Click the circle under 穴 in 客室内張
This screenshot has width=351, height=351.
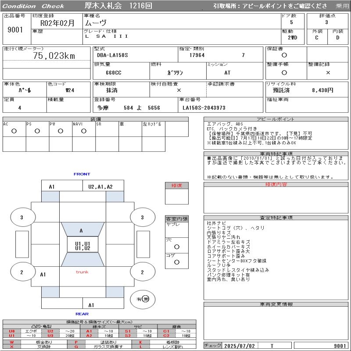177,247
